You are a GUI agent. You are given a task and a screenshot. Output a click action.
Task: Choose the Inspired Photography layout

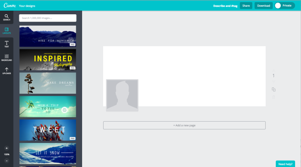click(48, 60)
